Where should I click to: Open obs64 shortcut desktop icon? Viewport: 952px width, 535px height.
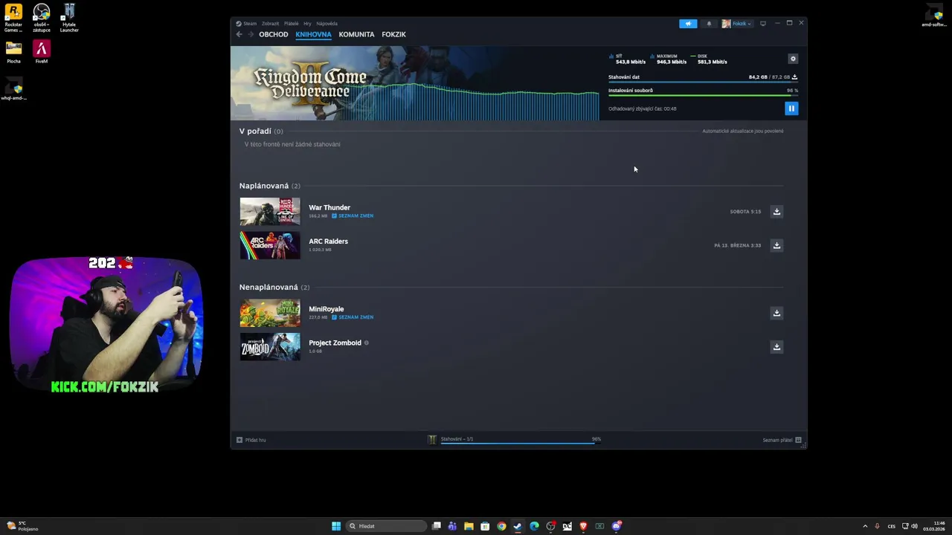click(x=42, y=19)
